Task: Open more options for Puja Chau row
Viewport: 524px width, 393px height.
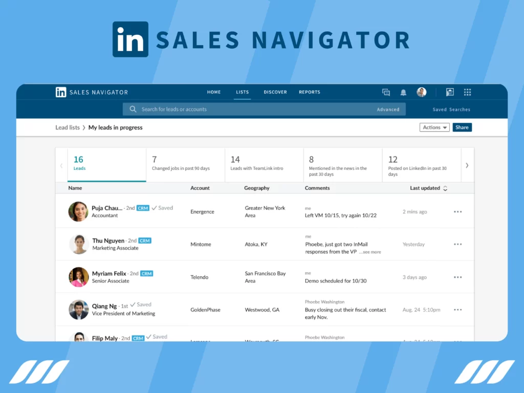Action: click(x=458, y=211)
